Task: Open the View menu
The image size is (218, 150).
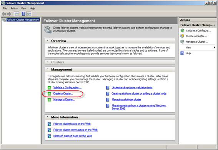Action: coord(23,8)
